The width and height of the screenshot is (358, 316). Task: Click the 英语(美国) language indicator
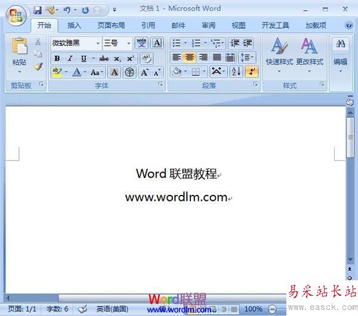112,309
